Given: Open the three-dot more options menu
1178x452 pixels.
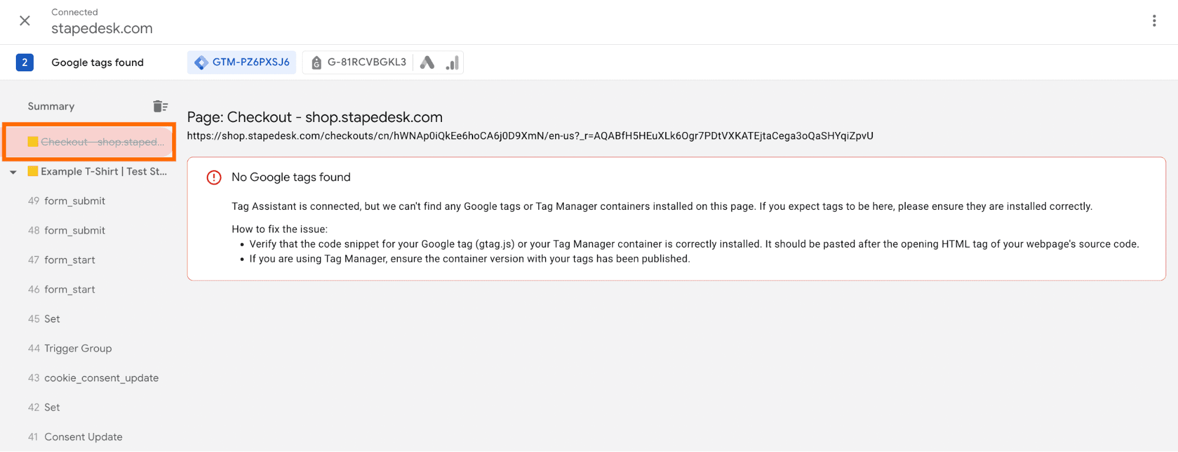Looking at the screenshot, I should click(x=1154, y=21).
